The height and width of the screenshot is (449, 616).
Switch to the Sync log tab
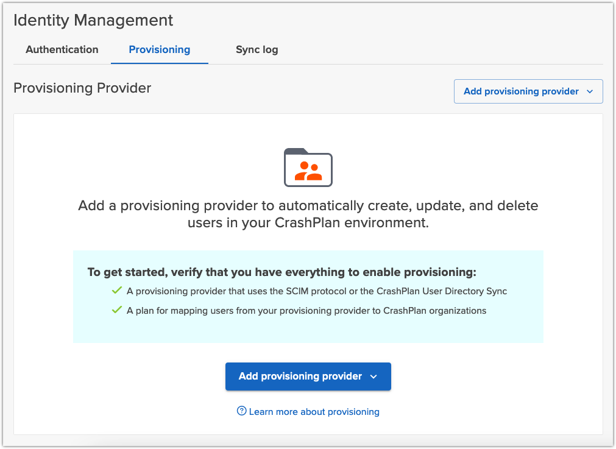tap(257, 49)
